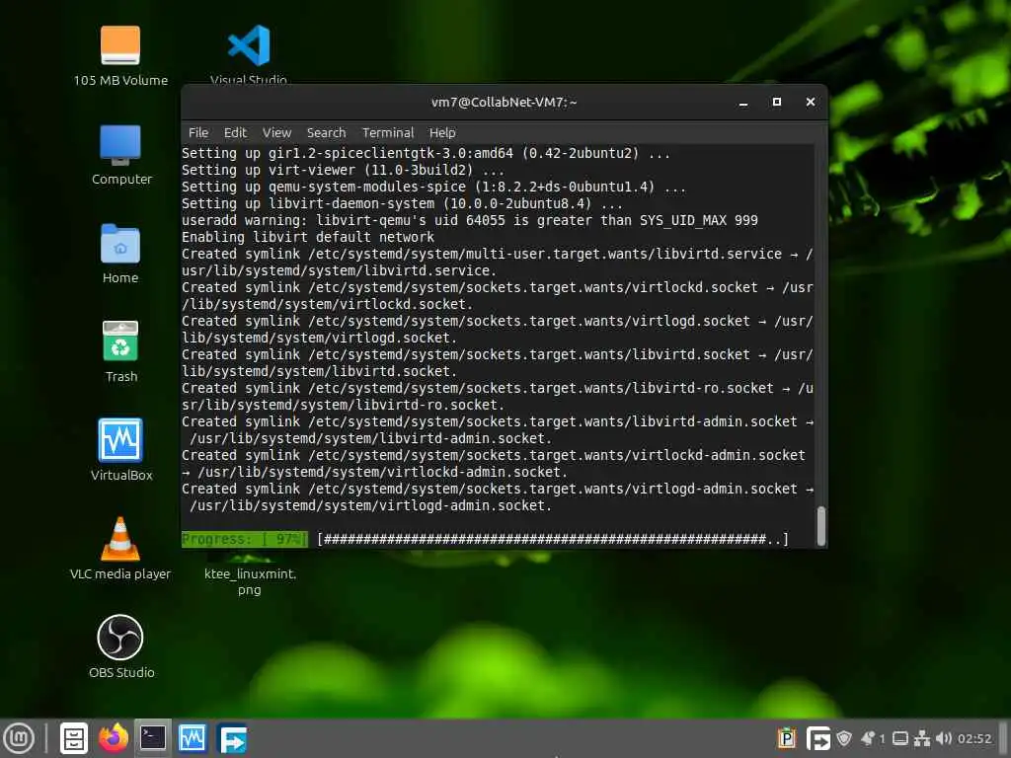Screen dimensions: 1011x758
Task: Minimize the terminal window
Action: tap(743, 102)
